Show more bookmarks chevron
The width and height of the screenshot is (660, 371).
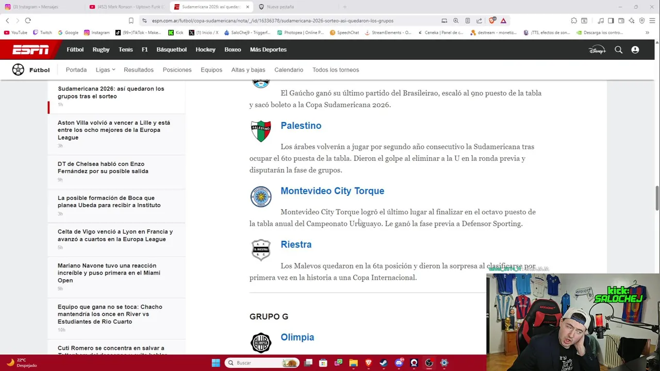point(647,32)
